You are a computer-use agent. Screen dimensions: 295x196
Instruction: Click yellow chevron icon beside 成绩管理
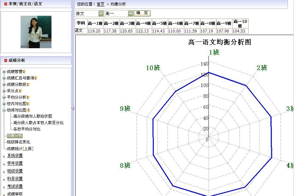point(24,72)
